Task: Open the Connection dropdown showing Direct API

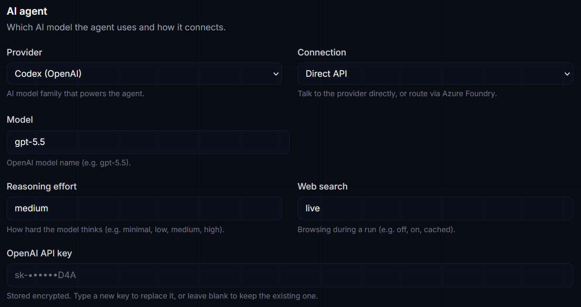Action: (x=435, y=73)
